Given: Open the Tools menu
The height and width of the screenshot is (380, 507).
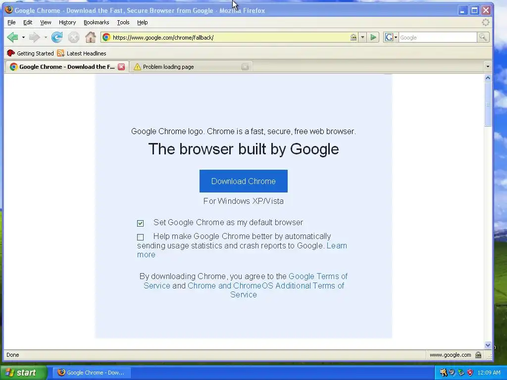Looking at the screenshot, I should pos(123,22).
